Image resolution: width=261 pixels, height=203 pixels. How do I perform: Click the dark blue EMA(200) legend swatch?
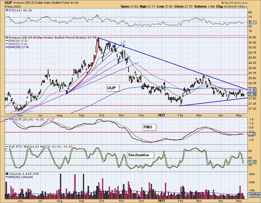tap(7, 47)
